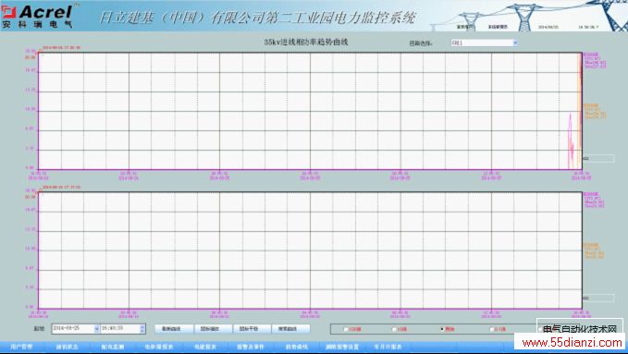
Task: Open the 用户管理 menu in bottom bar
Action: [21, 347]
